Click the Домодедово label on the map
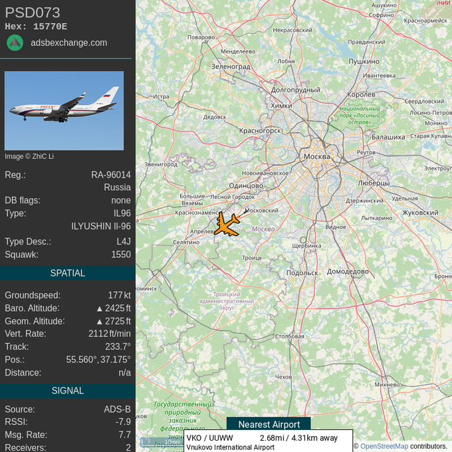This screenshot has height=452, width=452. (348, 272)
